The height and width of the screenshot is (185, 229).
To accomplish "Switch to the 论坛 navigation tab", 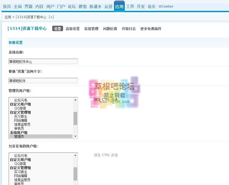I will pos(72,6).
